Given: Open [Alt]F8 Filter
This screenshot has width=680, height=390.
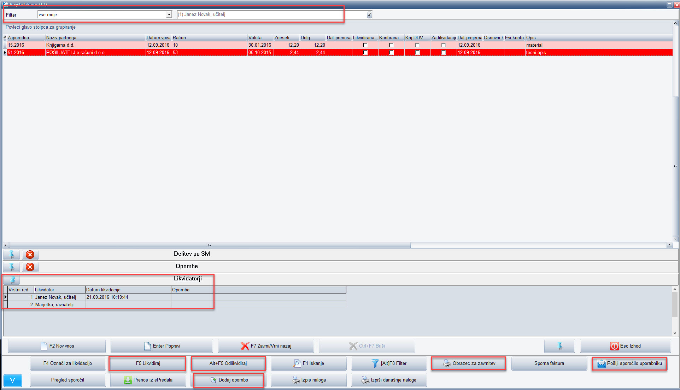Looking at the screenshot, I should [389, 363].
